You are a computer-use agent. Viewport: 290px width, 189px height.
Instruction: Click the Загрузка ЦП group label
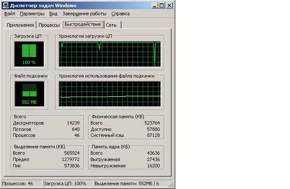coord(28,36)
